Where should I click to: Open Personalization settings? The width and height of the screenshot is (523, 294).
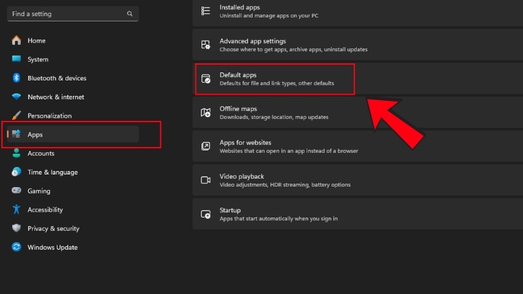pyautogui.click(x=73, y=116)
